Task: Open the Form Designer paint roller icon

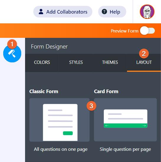Action: click(12, 53)
